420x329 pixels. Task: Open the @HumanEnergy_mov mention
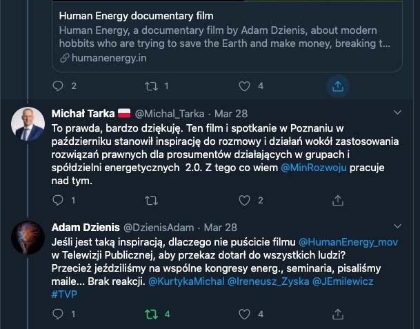click(348, 242)
